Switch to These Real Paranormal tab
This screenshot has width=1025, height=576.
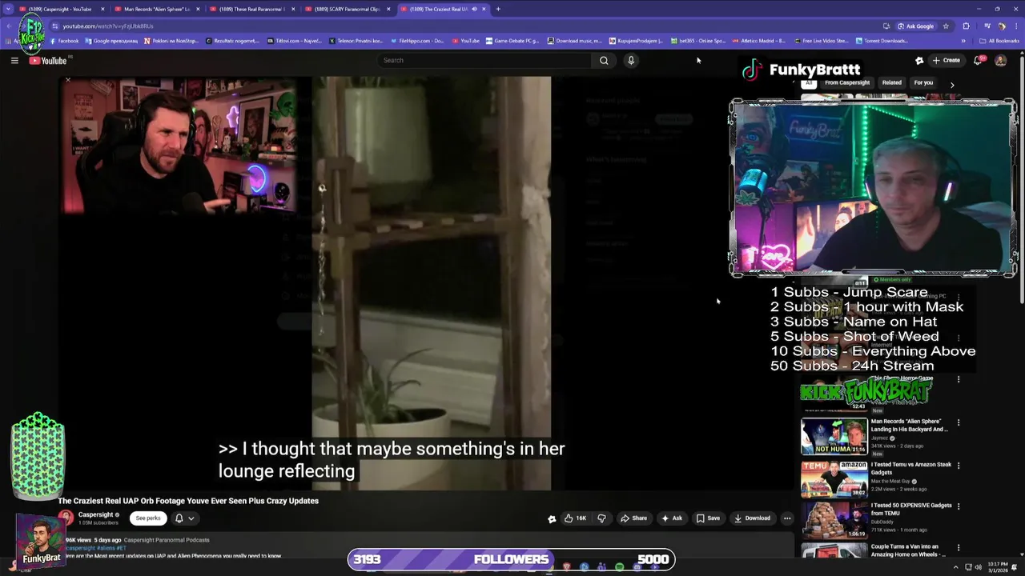point(252,9)
